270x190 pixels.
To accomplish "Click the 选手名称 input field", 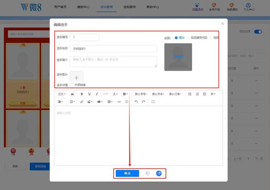I will [113, 49].
